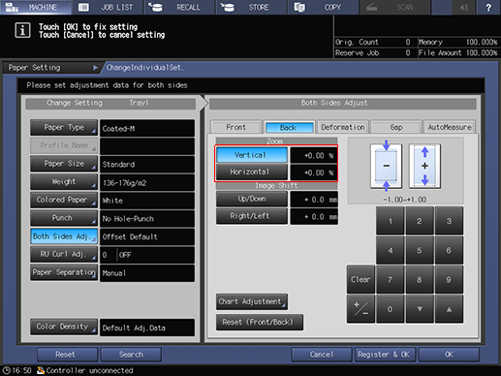Click Reset (Front/Back) button
501x376 pixels.
click(260, 322)
